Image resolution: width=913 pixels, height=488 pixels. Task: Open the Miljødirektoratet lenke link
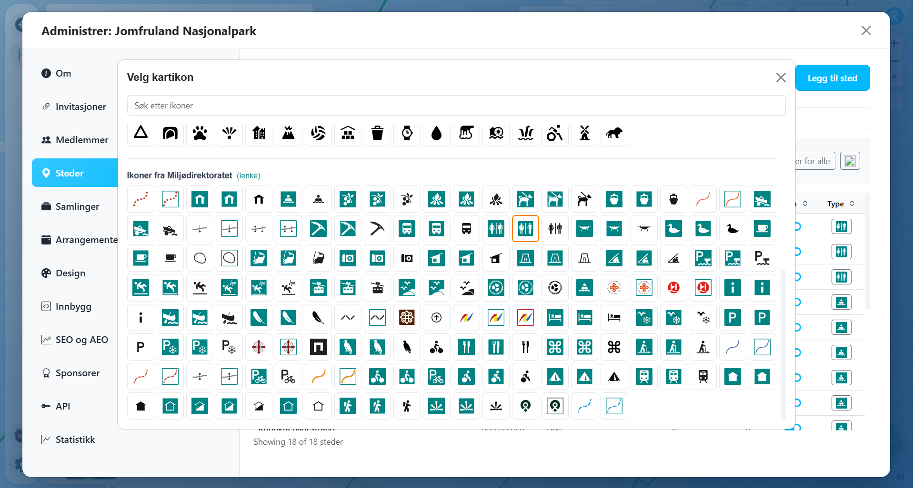(249, 176)
